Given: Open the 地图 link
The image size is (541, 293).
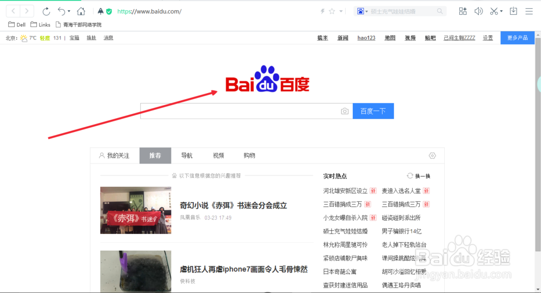Looking at the screenshot, I should pyautogui.click(x=390, y=38).
